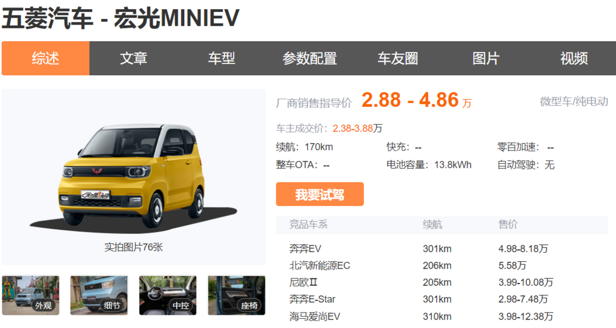Image resolution: width=616 pixels, height=328 pixels.
Task: Open competitor 奔奔E-Star
Action: [313, 299]
